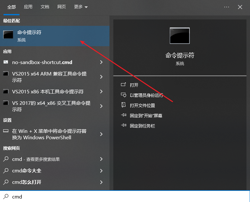This screenshot has height=202, width=250.
Task: Switch to the 文档 tab
Action: click(x=45, y=7)
